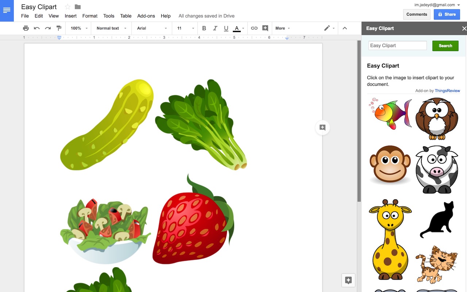Insert the rainbow fish clipart

390,114
